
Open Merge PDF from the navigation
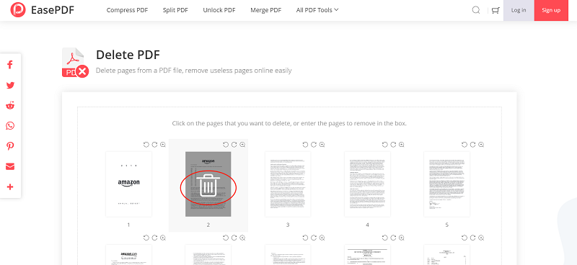coord(265,10)
